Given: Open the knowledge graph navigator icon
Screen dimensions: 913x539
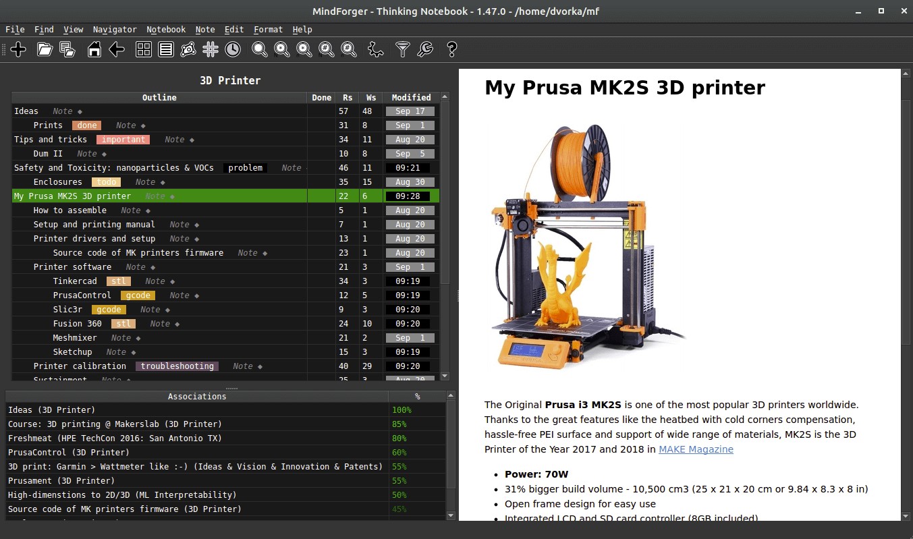Looking at the screenshot, I should pyautogui.click(x=188, y=49).
